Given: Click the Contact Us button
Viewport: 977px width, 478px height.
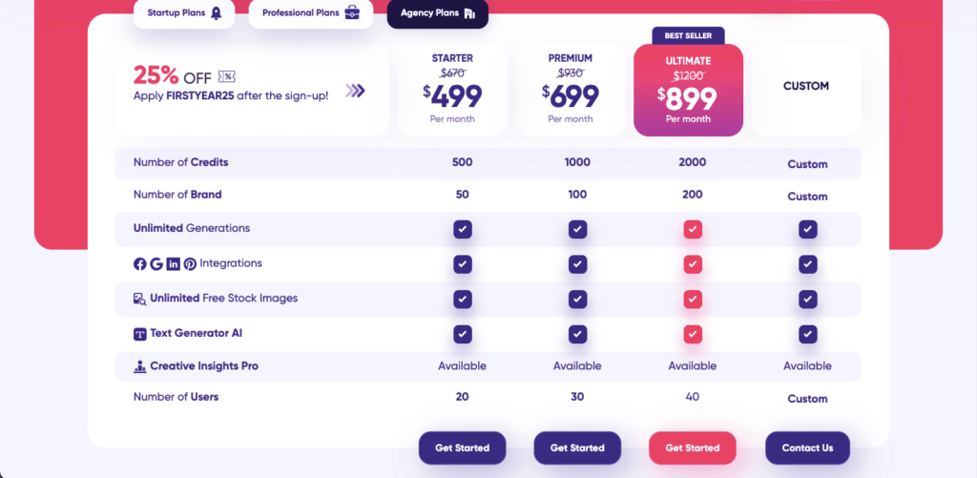Looking at the screenshot, I should pyautogui.click(x=807, y=448).
